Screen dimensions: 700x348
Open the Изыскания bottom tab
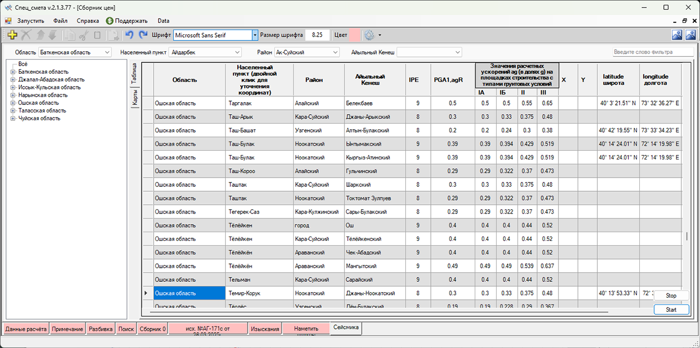click(265, 329)
